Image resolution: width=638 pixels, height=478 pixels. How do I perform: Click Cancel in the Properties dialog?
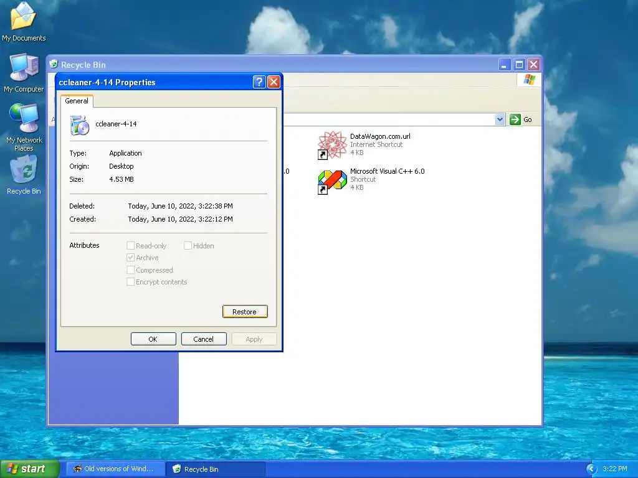tap(204, 339)
